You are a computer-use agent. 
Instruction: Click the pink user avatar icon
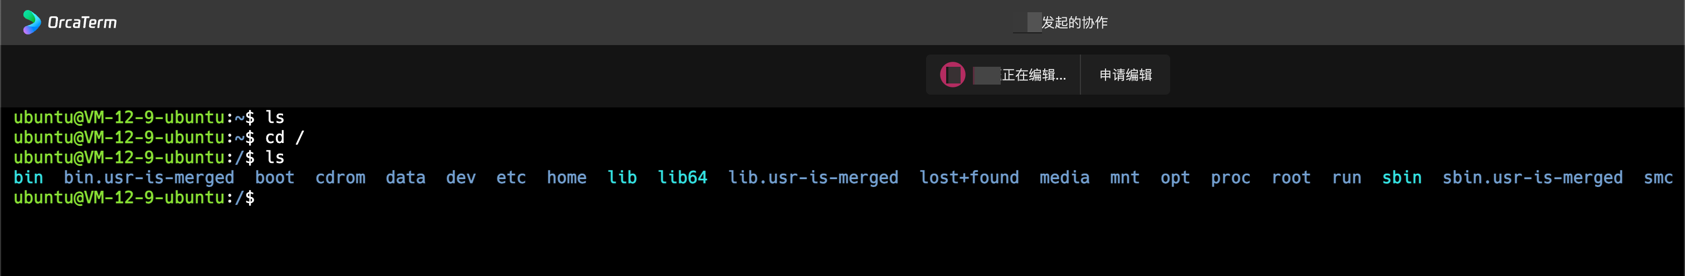tap(952, 75)
